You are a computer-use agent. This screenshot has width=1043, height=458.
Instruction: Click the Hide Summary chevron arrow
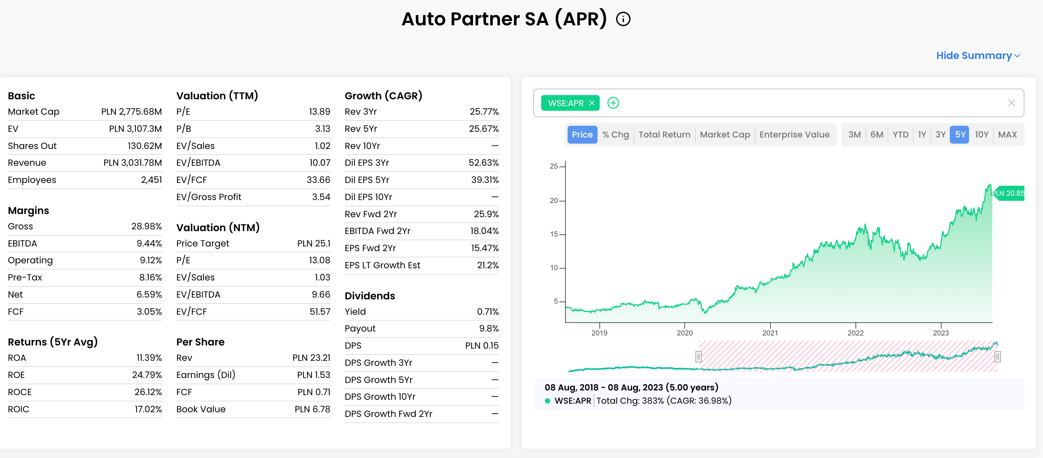[1017, 56]
